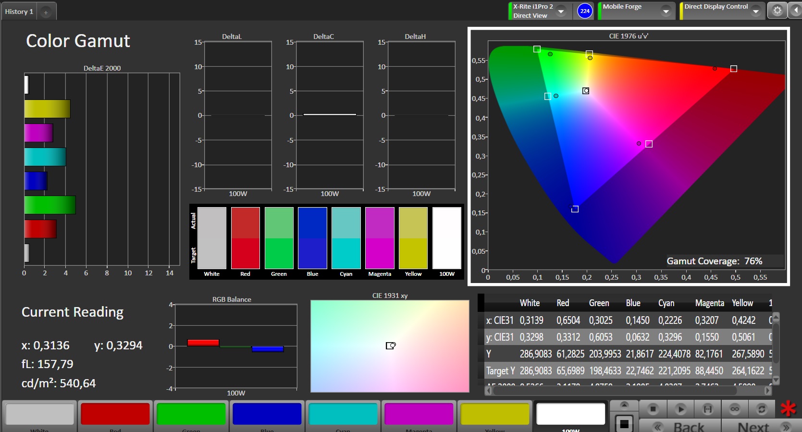
Task: Expand the Direct Display Control dropdown
Action: [756, 11]
